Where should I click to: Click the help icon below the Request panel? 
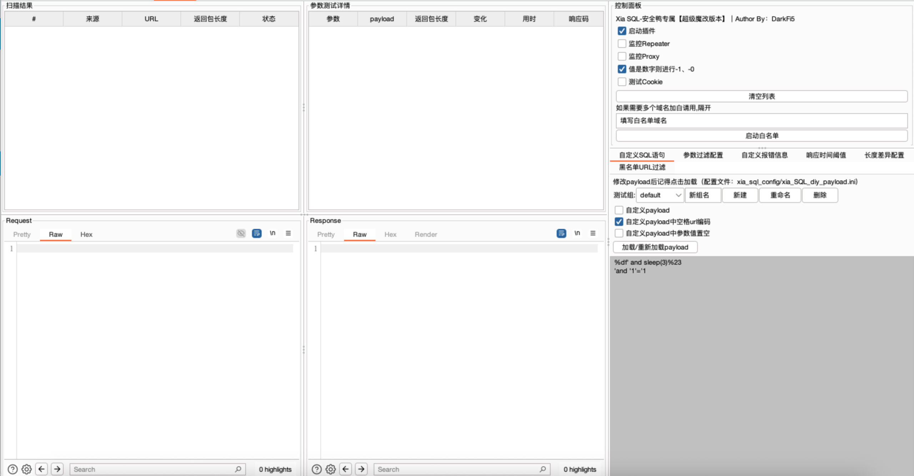[12, 469]
